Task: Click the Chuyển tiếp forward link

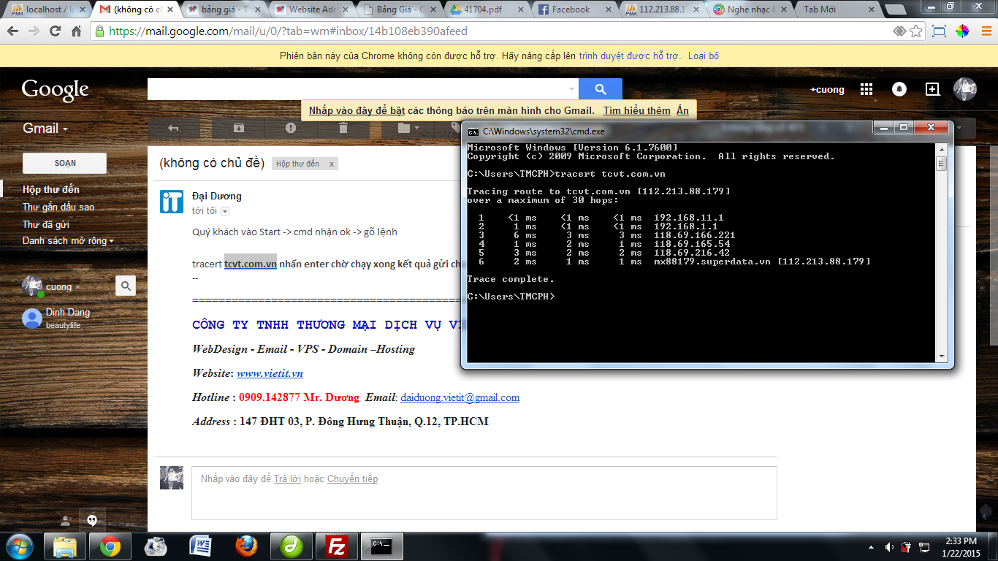Action: pos(352,479)
